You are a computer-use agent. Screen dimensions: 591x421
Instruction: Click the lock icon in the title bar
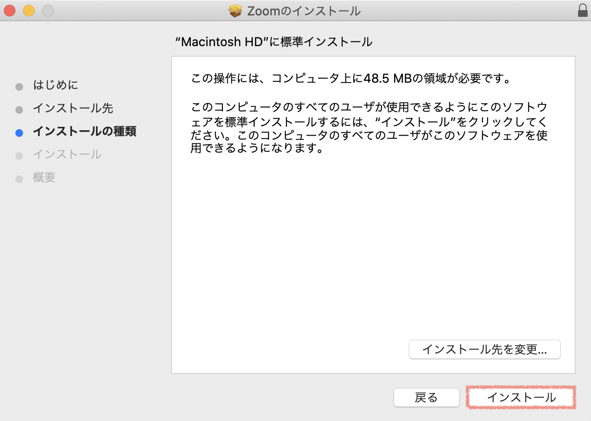click(x=582, y=11)
